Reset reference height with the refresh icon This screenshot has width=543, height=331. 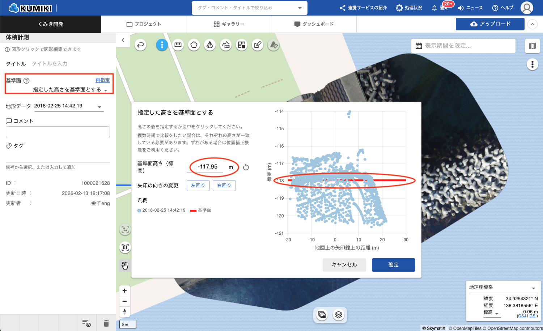pos(246,167)
